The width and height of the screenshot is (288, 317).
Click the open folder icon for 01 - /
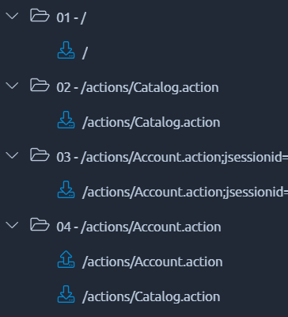(40, 15)
